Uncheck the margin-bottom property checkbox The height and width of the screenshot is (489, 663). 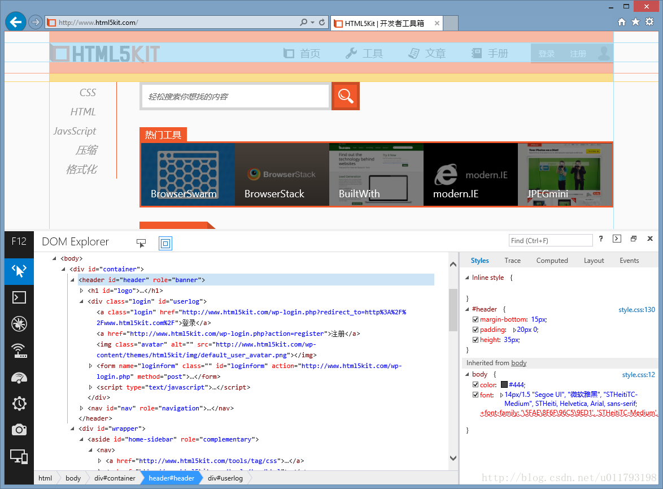(476, 319)
